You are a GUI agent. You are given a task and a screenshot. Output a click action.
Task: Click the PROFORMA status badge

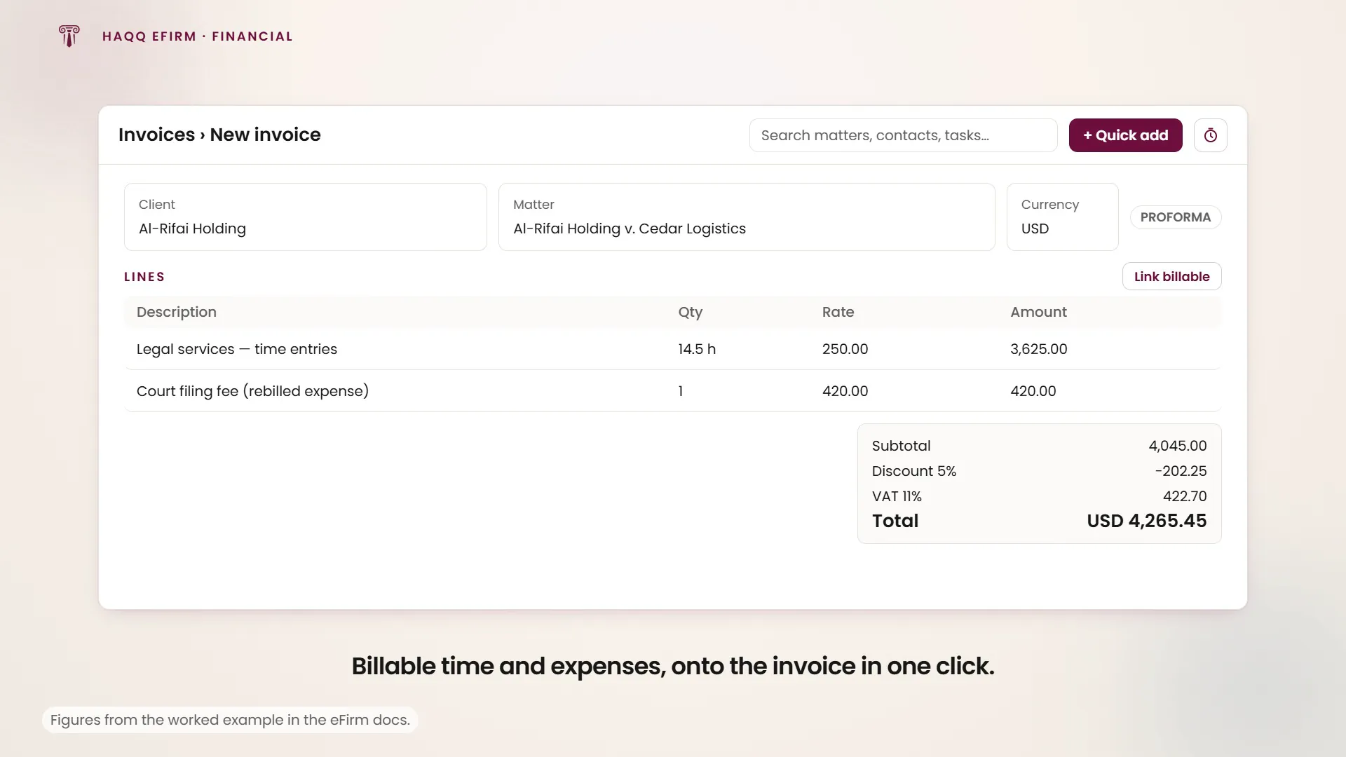(x=1175, y=217)
